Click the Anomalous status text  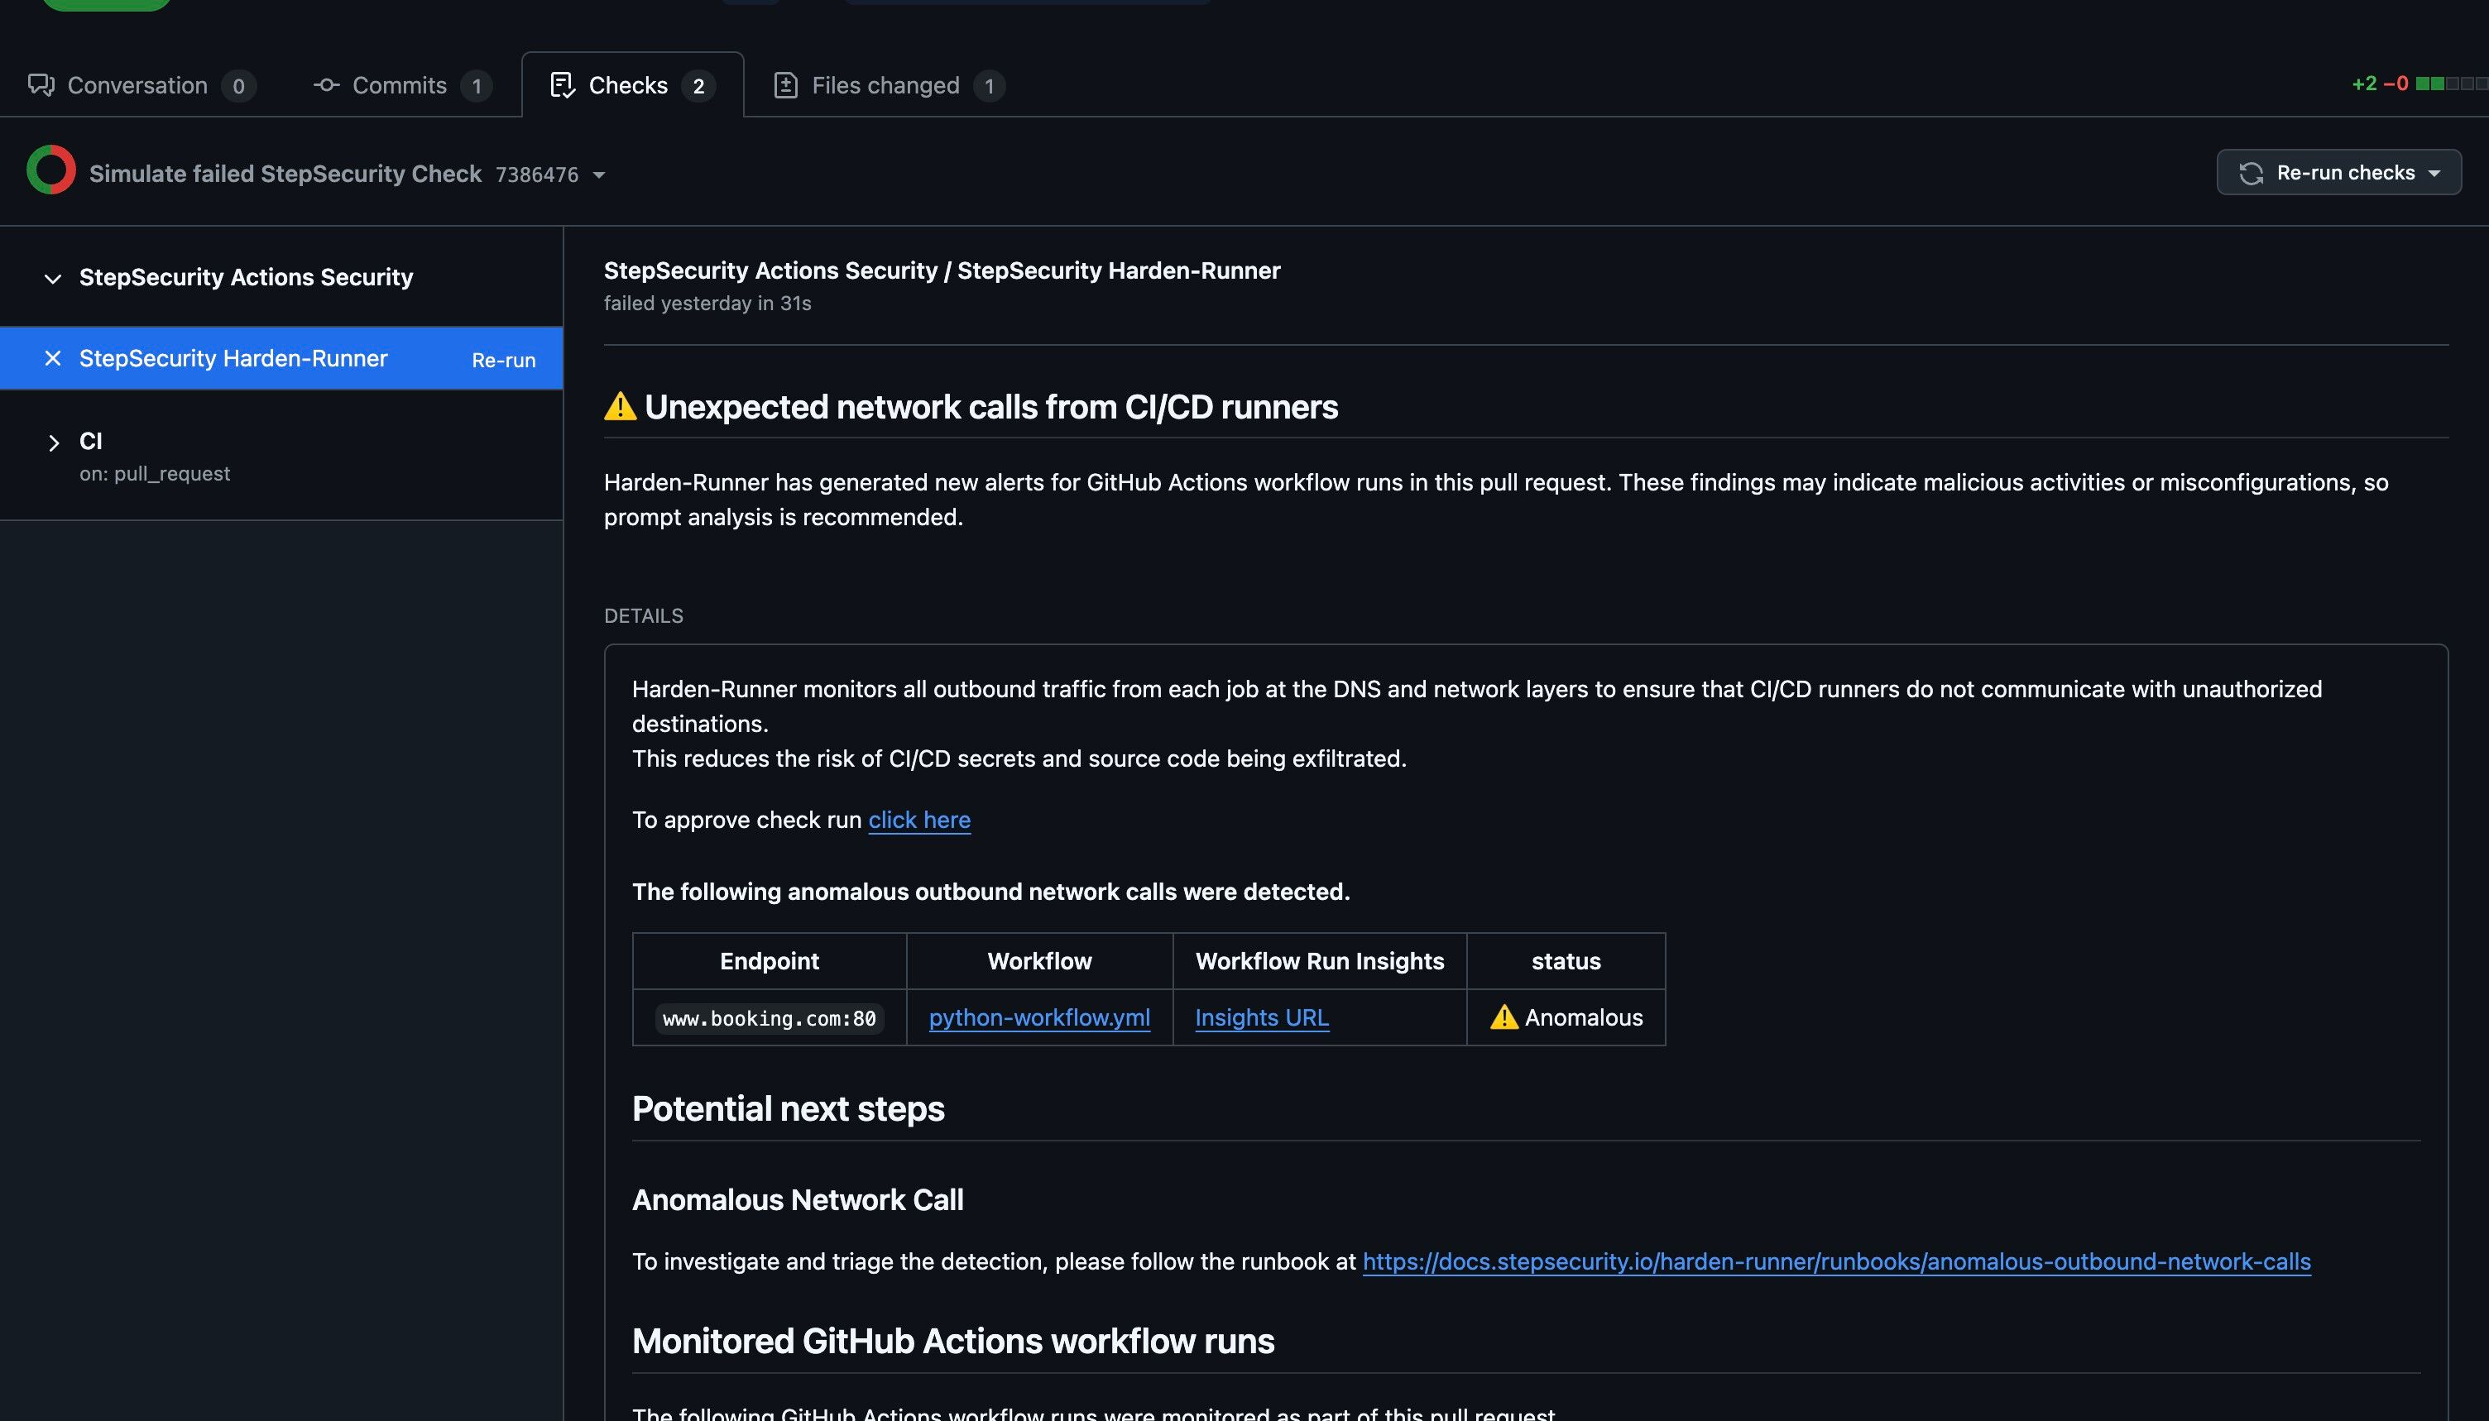(x=1583, y=1017)
